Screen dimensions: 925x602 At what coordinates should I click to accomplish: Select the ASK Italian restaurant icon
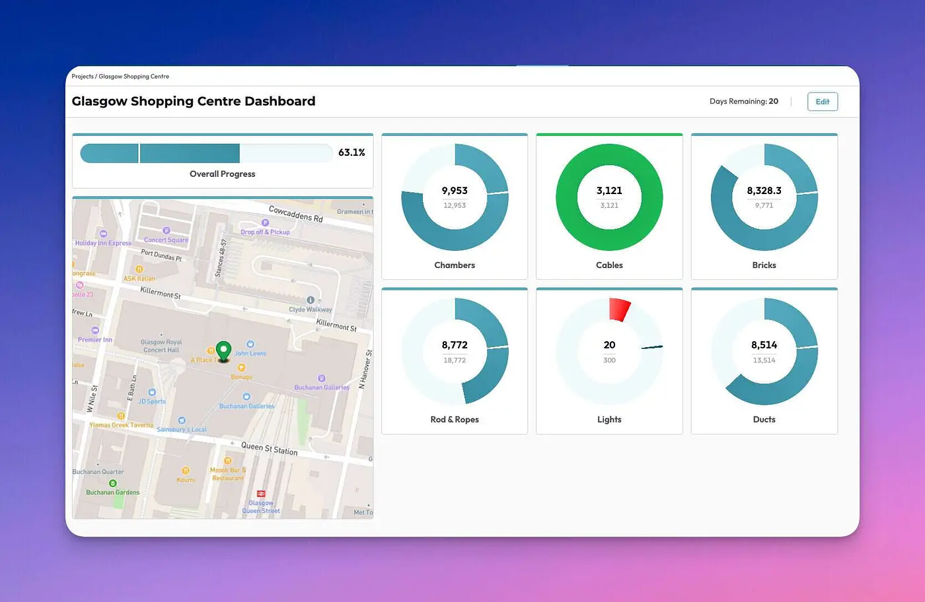(139, 269)
